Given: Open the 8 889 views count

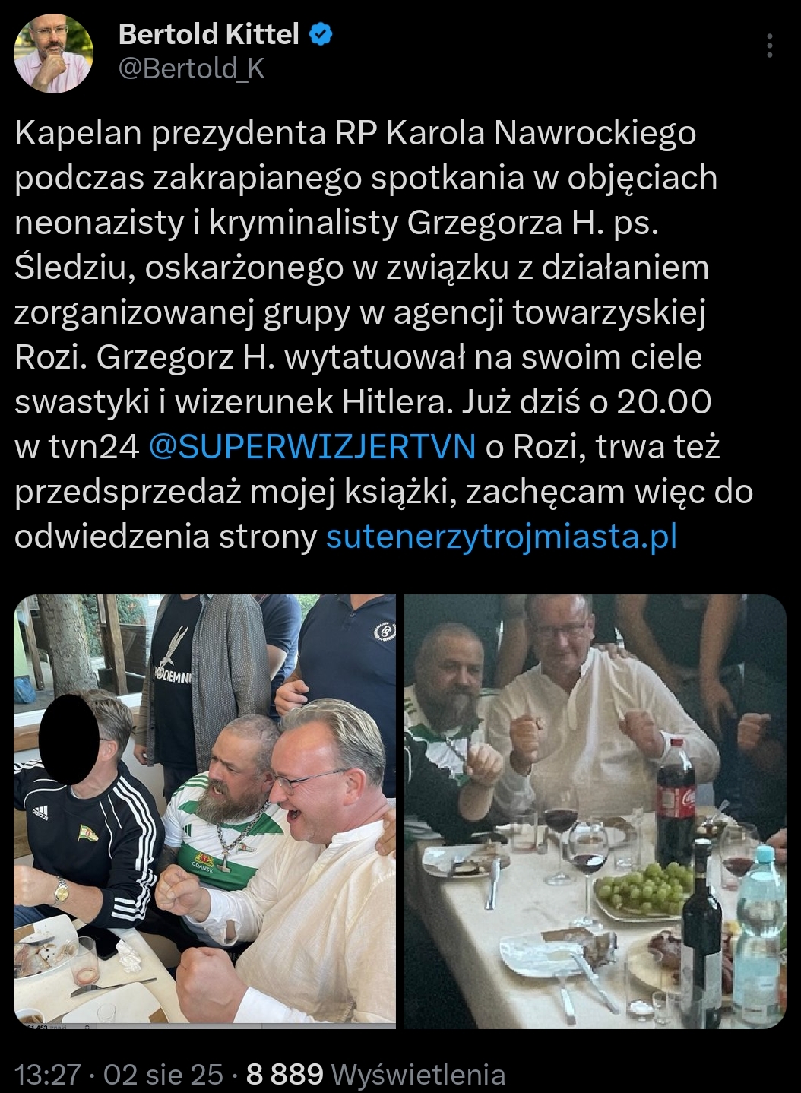Looking at the screenshot, I should 285,1074.
